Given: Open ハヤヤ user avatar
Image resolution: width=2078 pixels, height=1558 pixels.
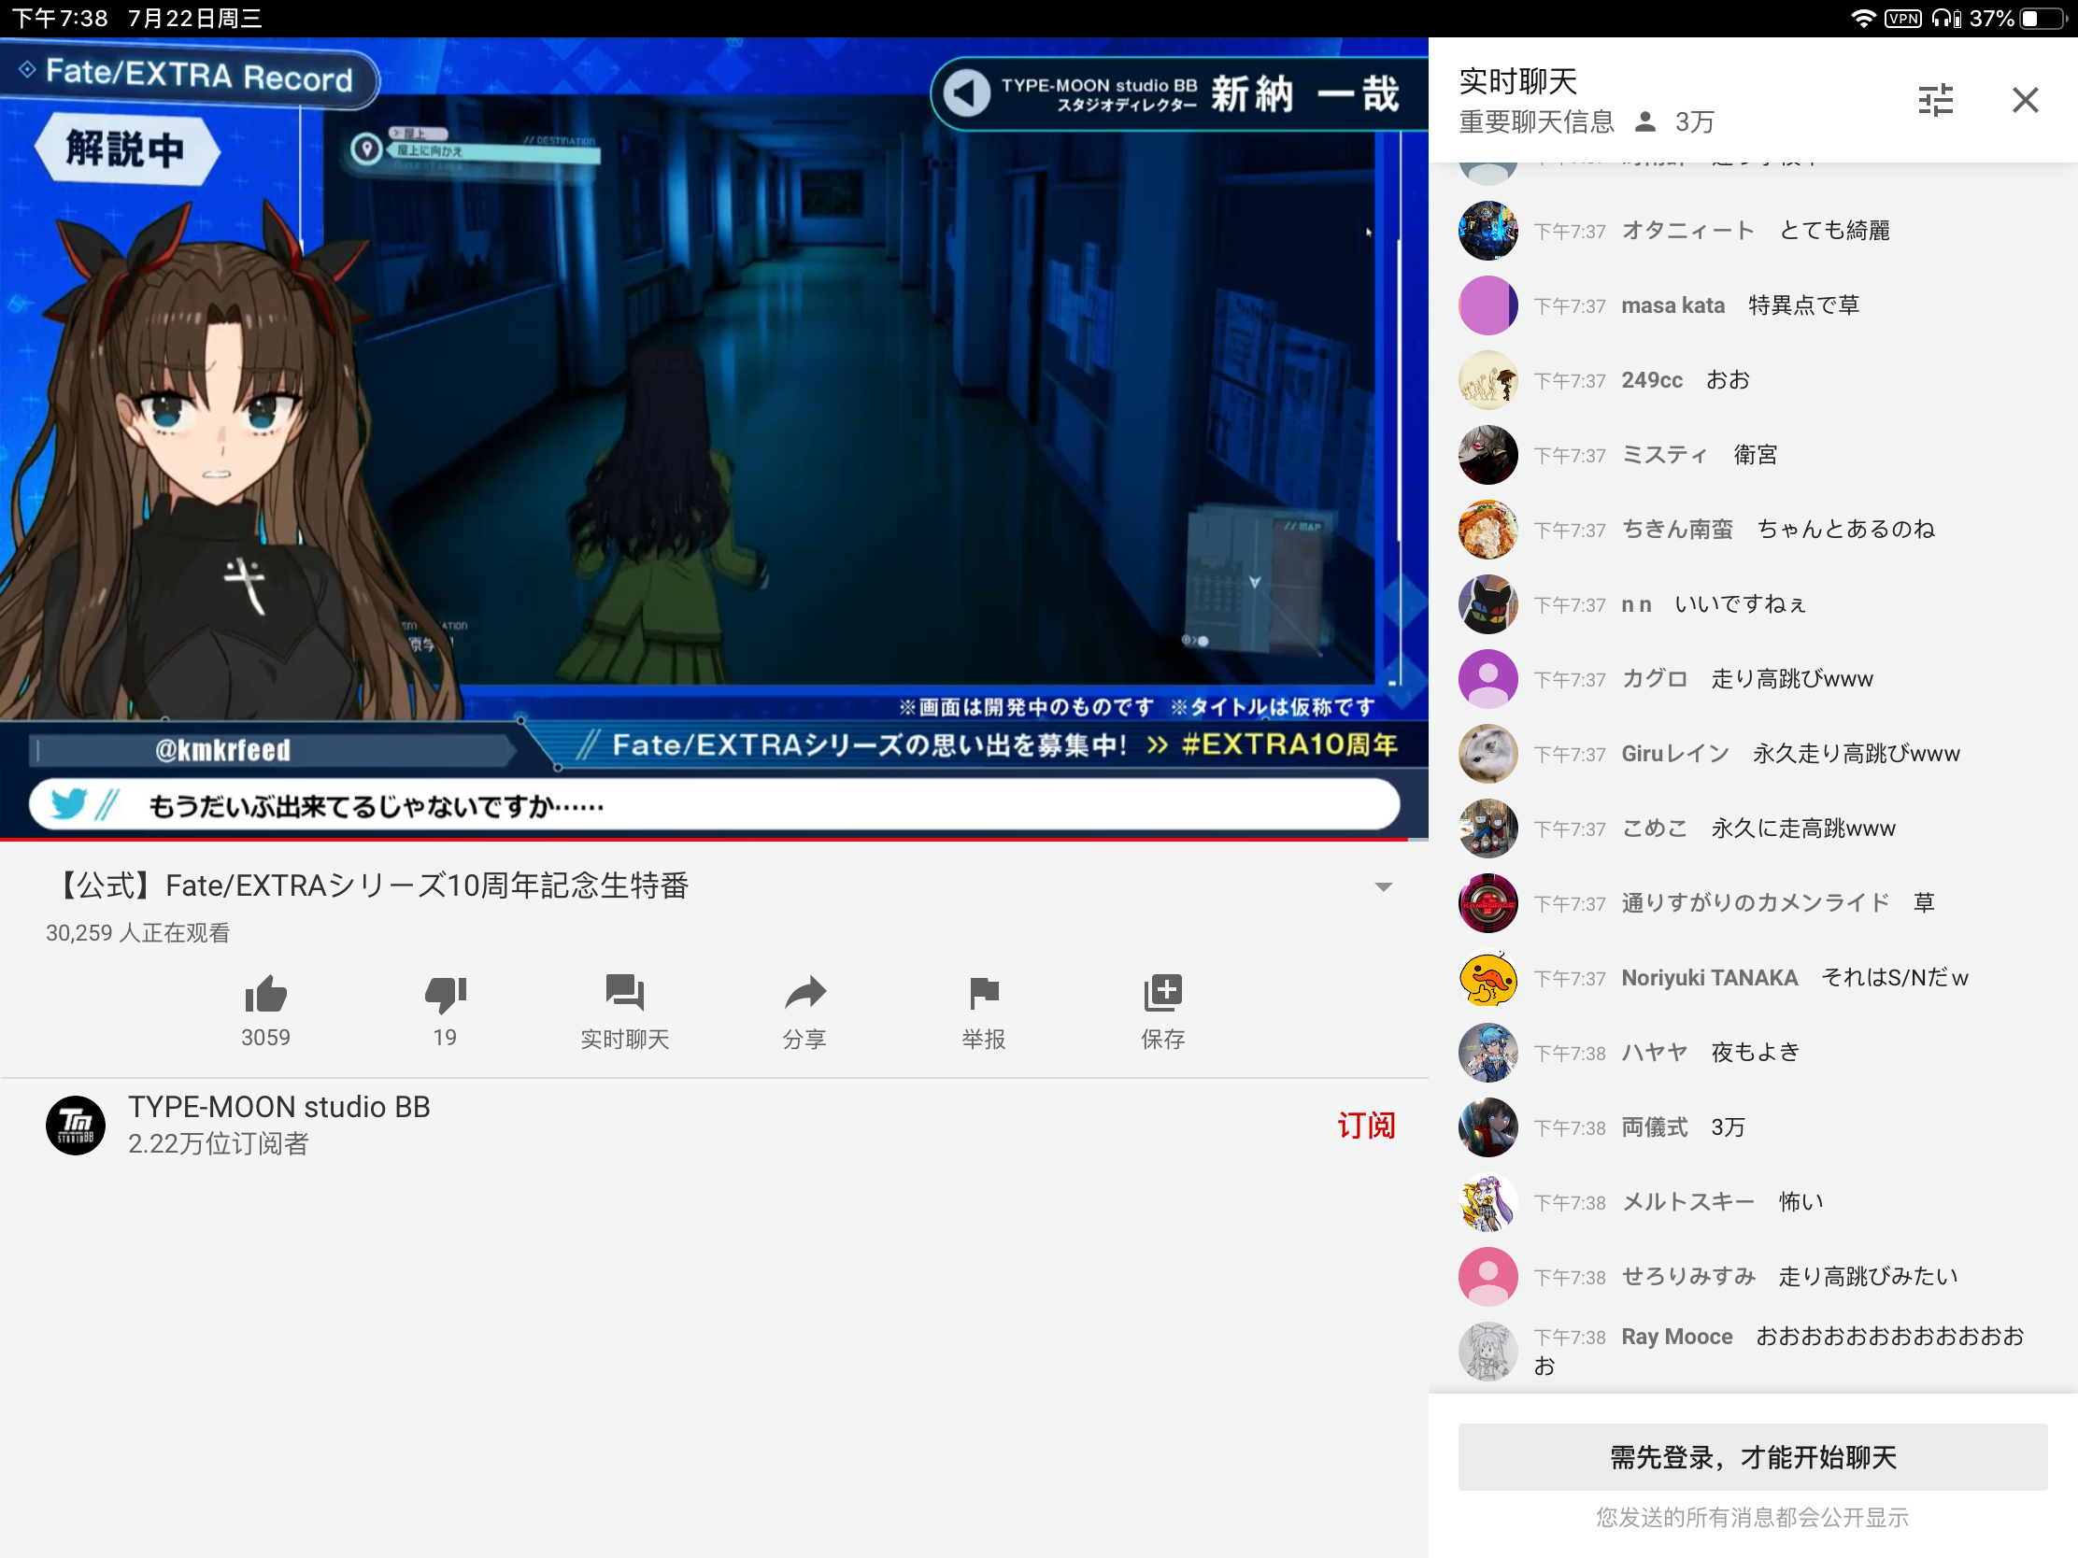Looking at the screenshot, I should pos(1488,1052).
